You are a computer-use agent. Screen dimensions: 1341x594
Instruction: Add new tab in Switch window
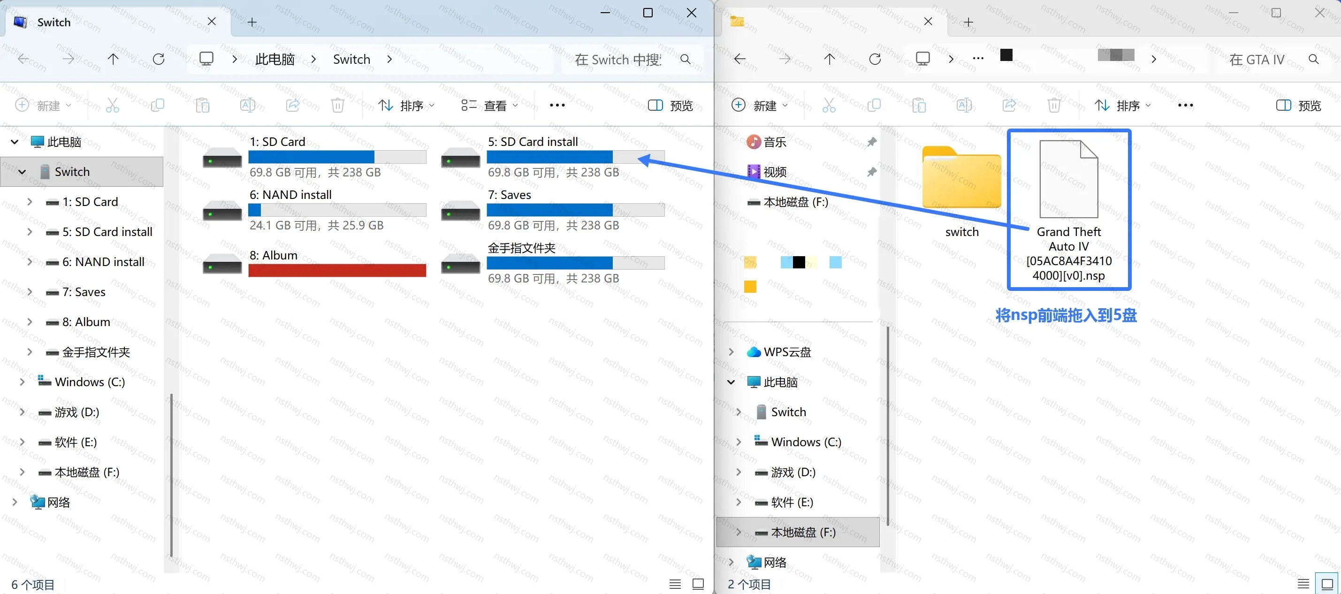click(x=252, y=22)
